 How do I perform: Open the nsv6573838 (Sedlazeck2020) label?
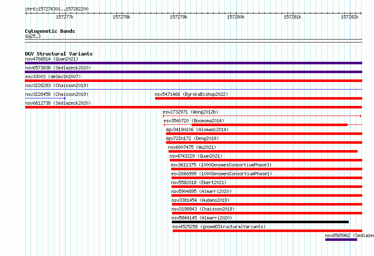[58, 68]
